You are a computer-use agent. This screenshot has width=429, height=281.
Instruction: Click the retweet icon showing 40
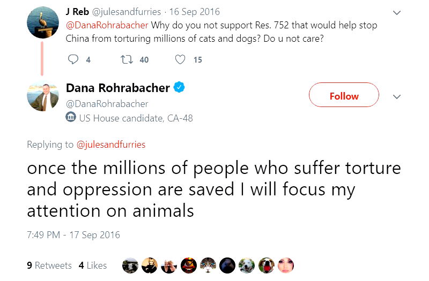coord(127,59)
